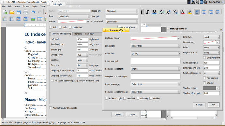225x126 pixels.
Task: Toggle the bulleted list icon
Action: click(5, 19)
